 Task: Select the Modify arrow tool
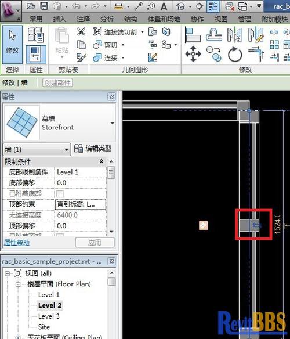[x=12, y=45]
